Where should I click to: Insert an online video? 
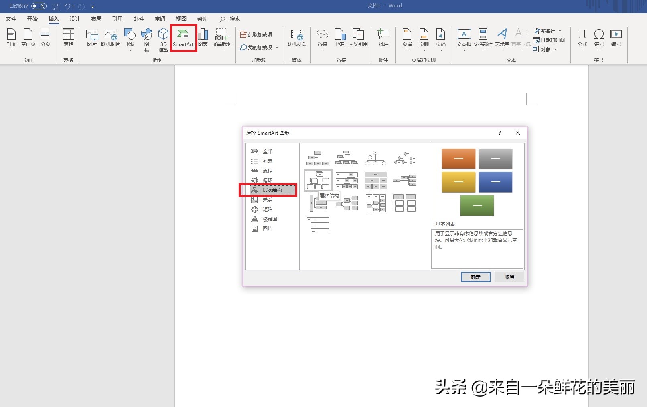296,38
